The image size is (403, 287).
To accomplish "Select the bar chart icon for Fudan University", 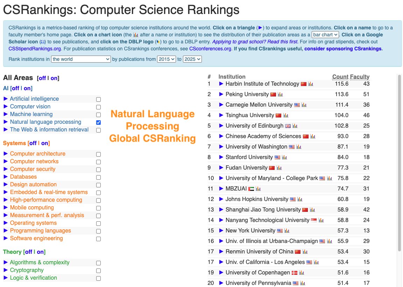I will 280,167.
